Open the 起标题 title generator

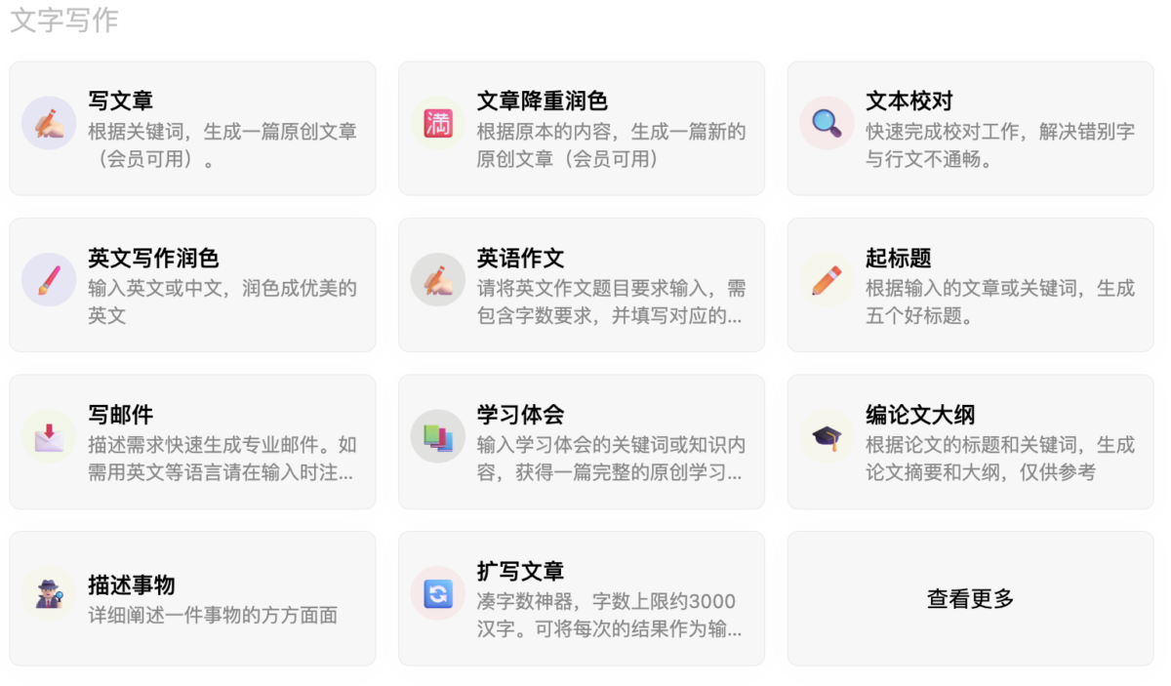(969, 284)
